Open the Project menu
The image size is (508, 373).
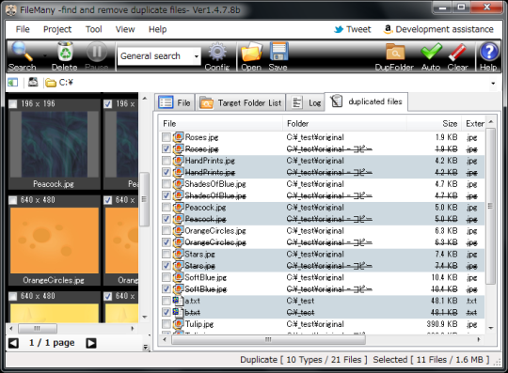(x=57, y=29)
